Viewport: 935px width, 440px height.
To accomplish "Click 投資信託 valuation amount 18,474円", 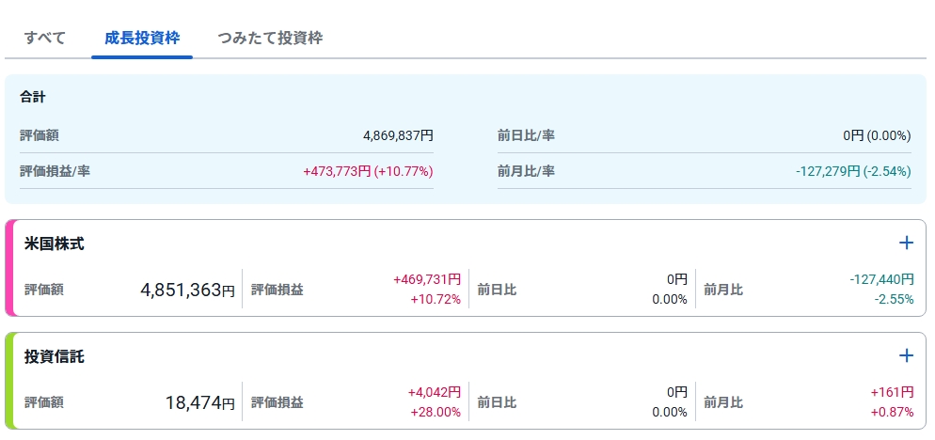I will point(199,403).
